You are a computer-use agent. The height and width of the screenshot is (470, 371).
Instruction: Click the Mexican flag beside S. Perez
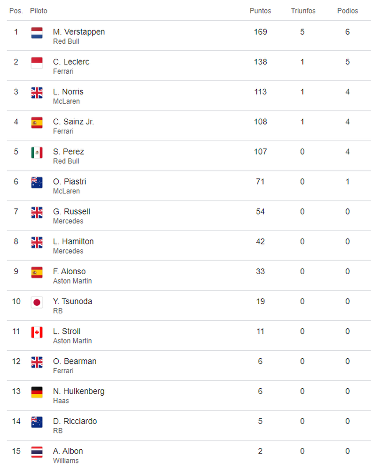(x=37, y=153)
